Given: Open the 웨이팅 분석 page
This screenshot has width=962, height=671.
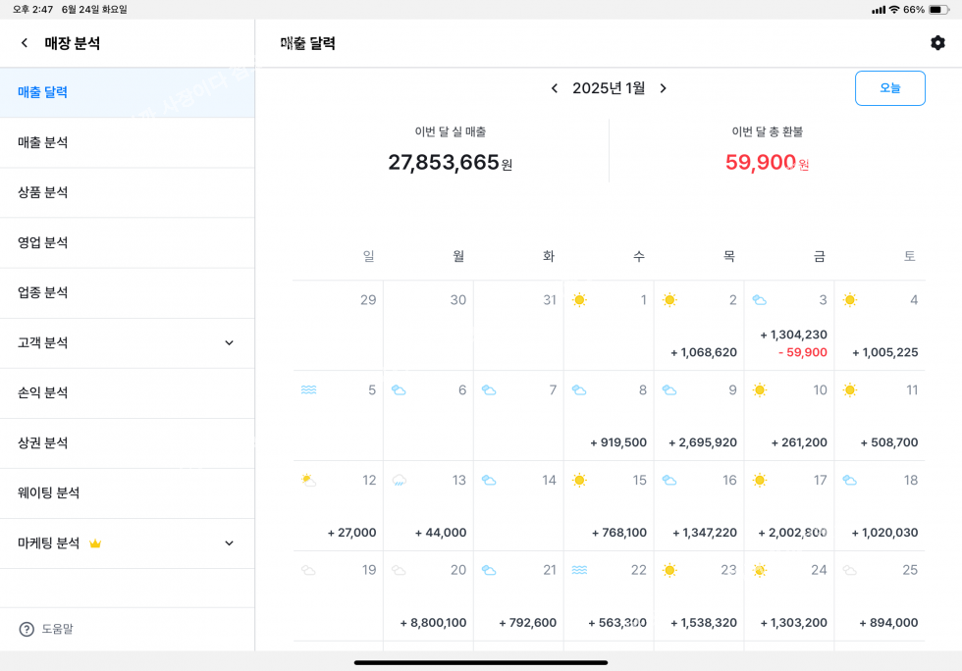Looking at the screenshot, I should pyautogui.click(x=49, y=492).
